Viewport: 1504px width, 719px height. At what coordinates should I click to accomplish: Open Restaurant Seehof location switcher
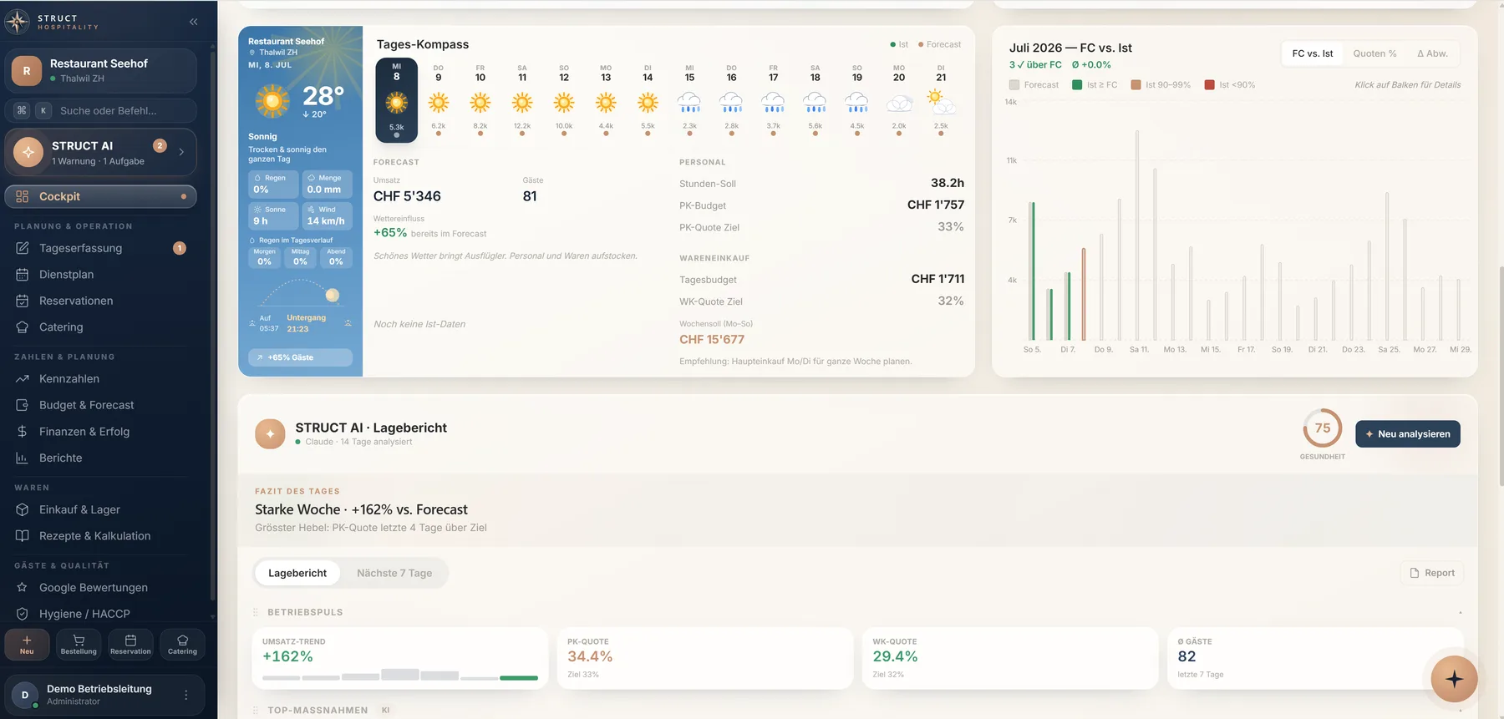[100, 71]
